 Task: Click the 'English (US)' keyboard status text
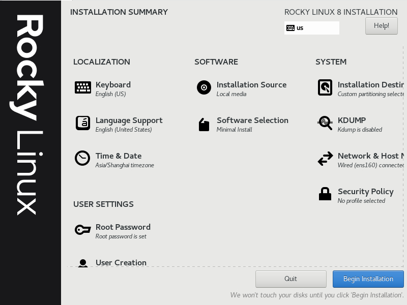[110, 94]
